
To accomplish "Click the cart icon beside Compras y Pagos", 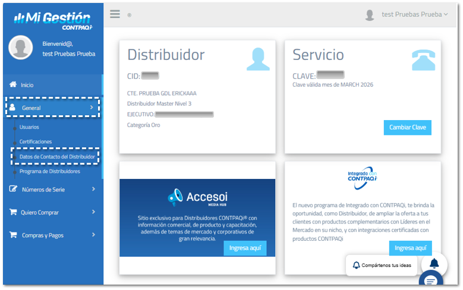I will point(13,235).
